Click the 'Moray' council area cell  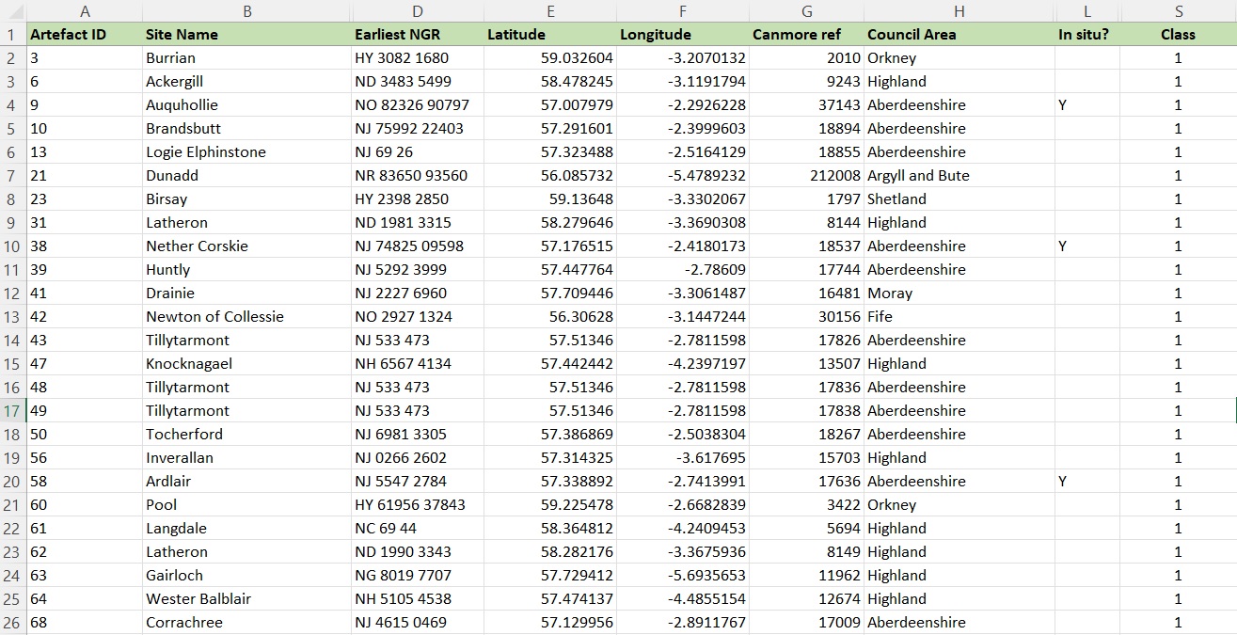(x=959, y=294)
